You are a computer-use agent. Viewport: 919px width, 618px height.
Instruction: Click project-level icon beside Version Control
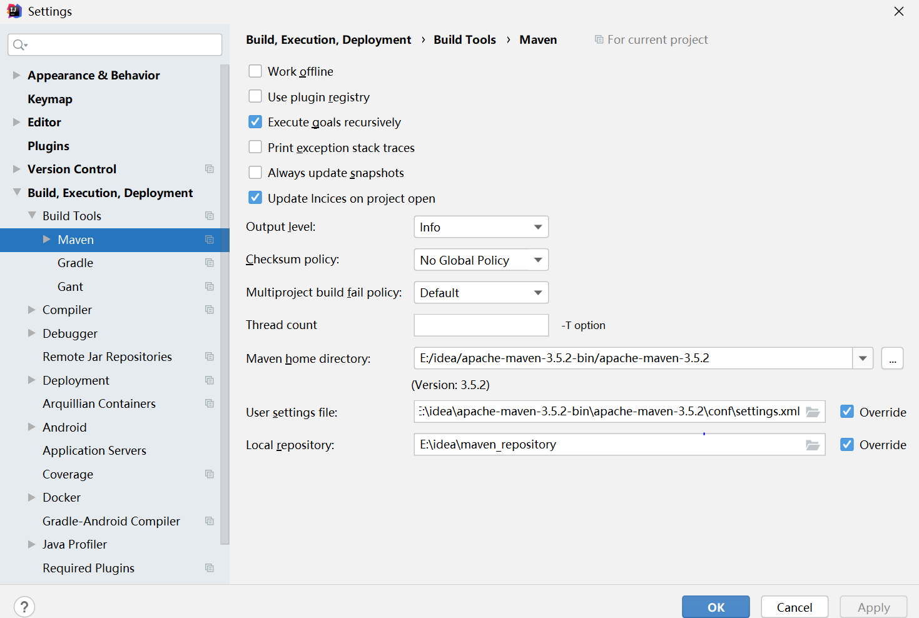coord(210,169)
